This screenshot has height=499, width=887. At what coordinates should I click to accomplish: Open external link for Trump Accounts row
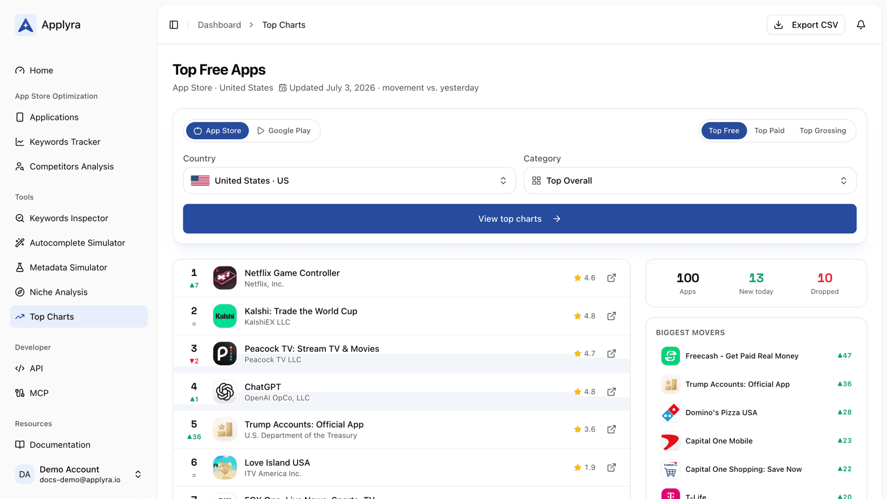[612, 429]
